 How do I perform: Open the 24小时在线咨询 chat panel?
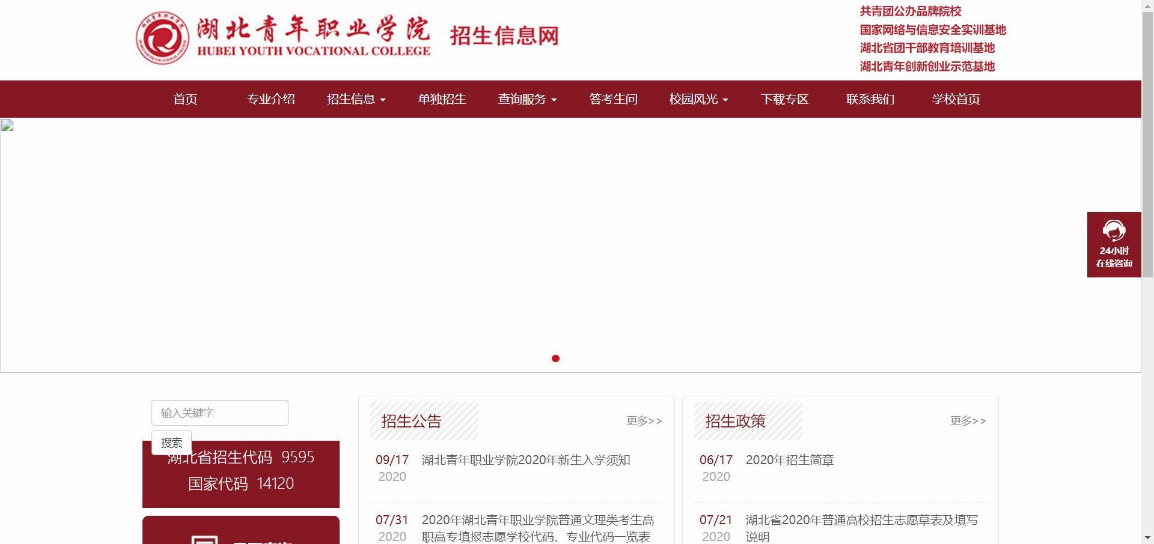coord(1114,245)
